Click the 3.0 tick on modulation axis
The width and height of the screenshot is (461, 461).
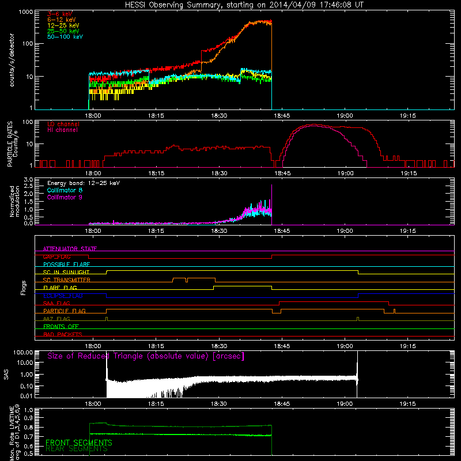tap(28, 180)
